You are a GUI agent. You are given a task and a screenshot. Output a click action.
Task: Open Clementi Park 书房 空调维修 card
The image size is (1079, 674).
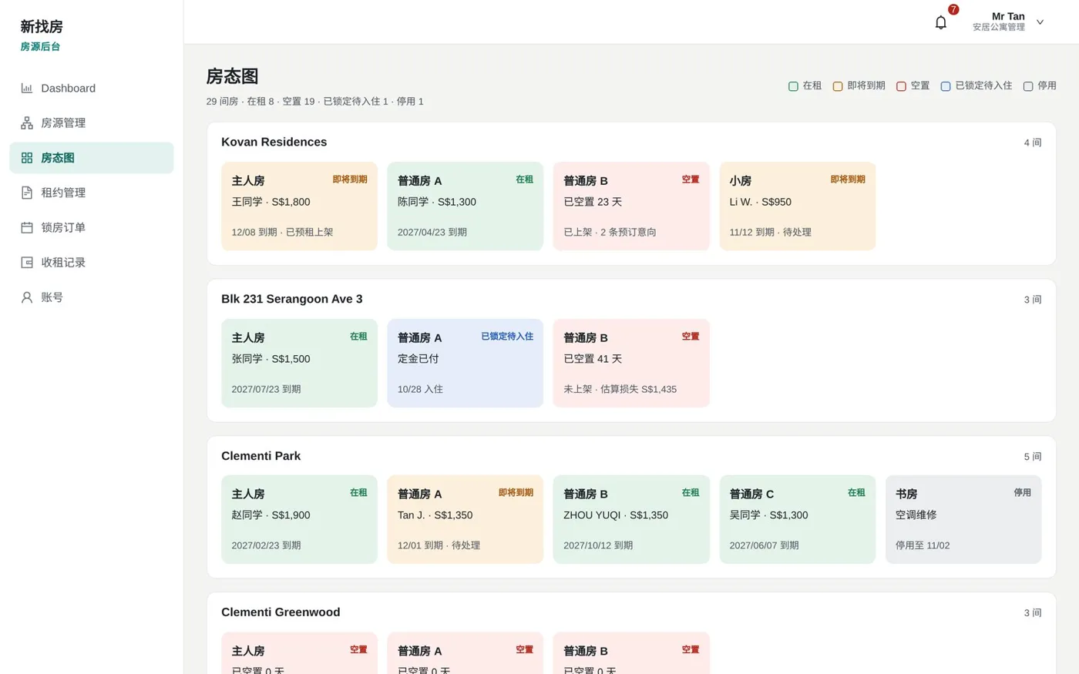(x=963, y=519)
